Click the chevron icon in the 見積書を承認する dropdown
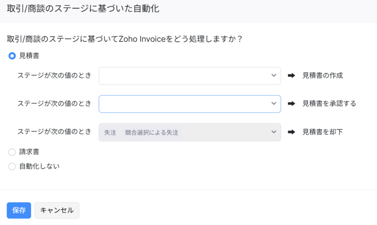The width and height of the screenshot is (377, 225). (274, 104)
